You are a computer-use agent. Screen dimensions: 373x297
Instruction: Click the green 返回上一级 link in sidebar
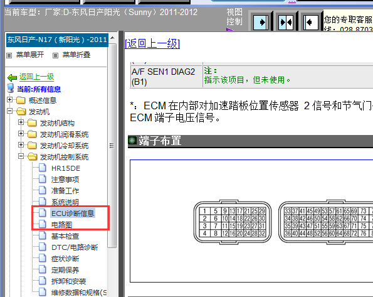click(36, 77)
